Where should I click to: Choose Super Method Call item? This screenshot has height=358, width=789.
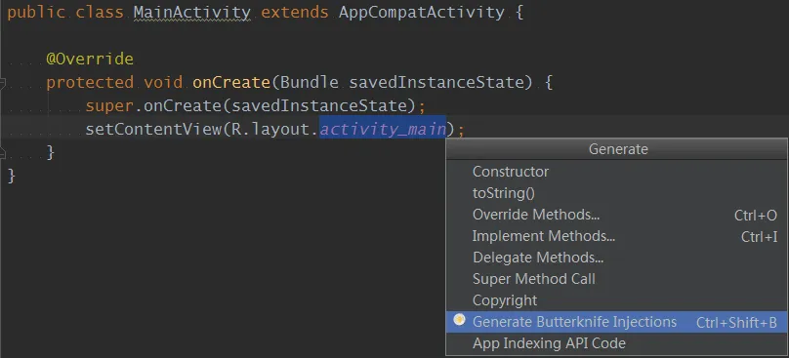(x=617, y=279)
